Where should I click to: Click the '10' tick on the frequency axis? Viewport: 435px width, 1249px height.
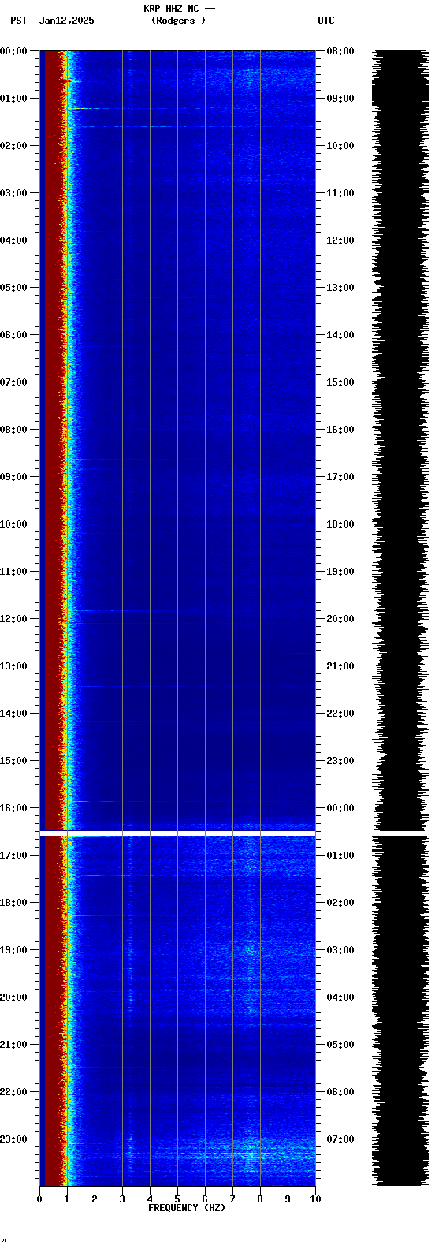[x=315, y=1199]
